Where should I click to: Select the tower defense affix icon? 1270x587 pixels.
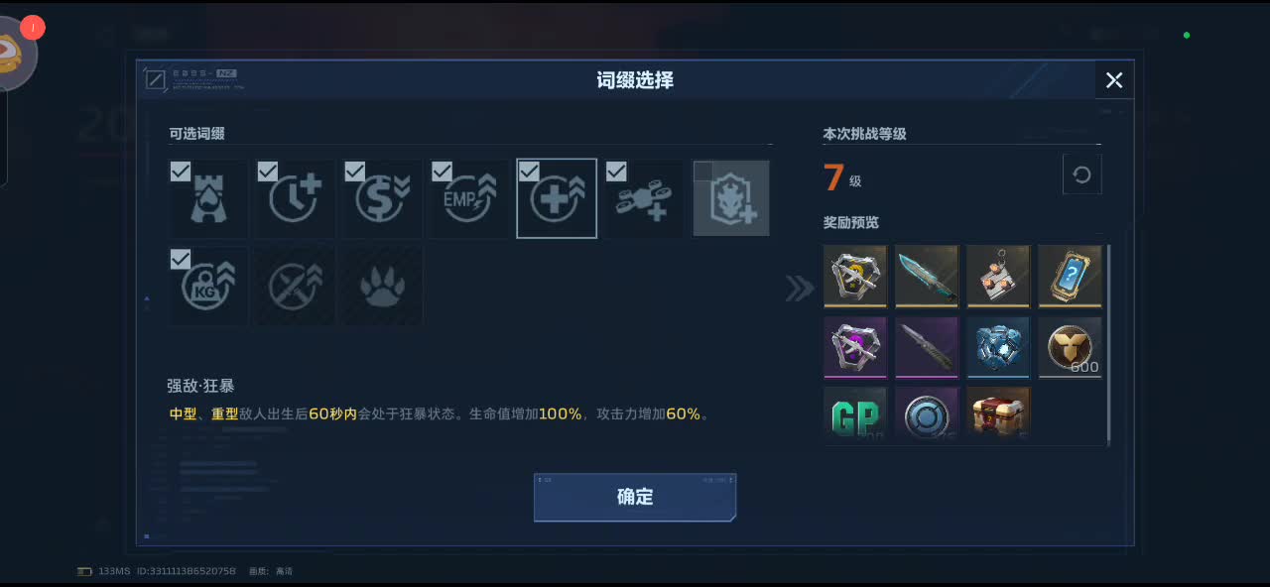tap(208, 200)
